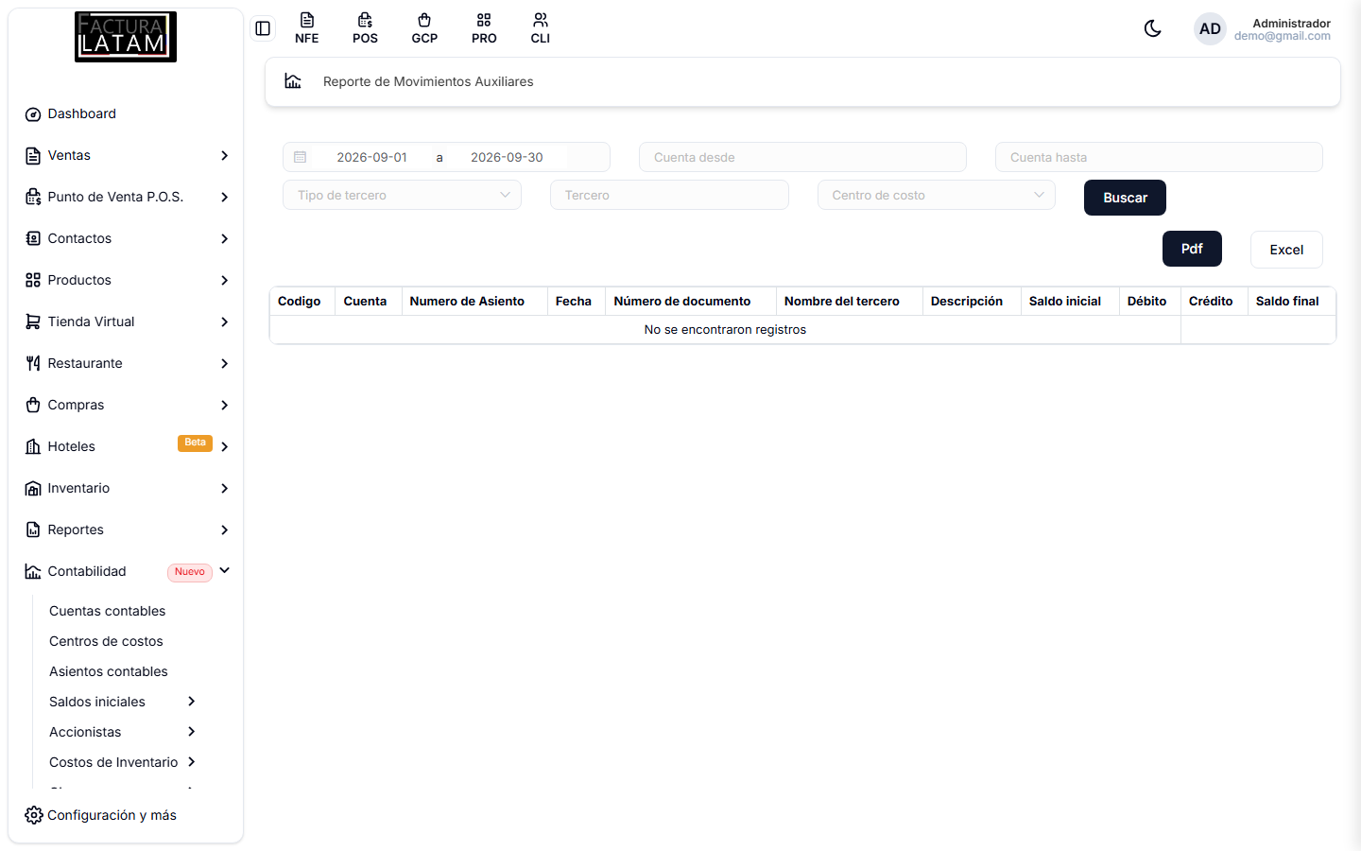
Task: Expand the Ventas menu chevron
Action: coord(225,156)
